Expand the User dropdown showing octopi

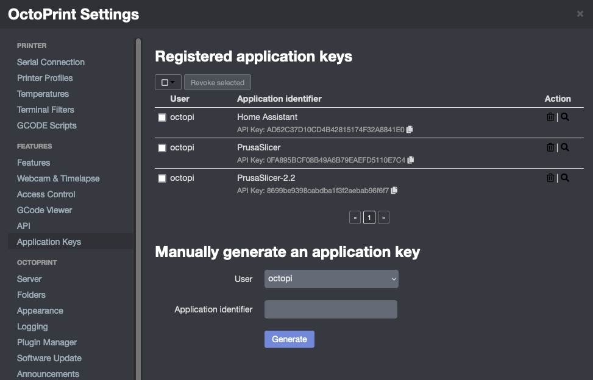331,279
